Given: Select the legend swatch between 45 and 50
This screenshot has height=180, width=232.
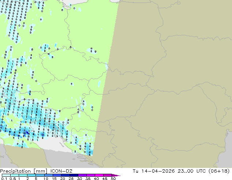Looking at the screenshot, I should [108, 175].
